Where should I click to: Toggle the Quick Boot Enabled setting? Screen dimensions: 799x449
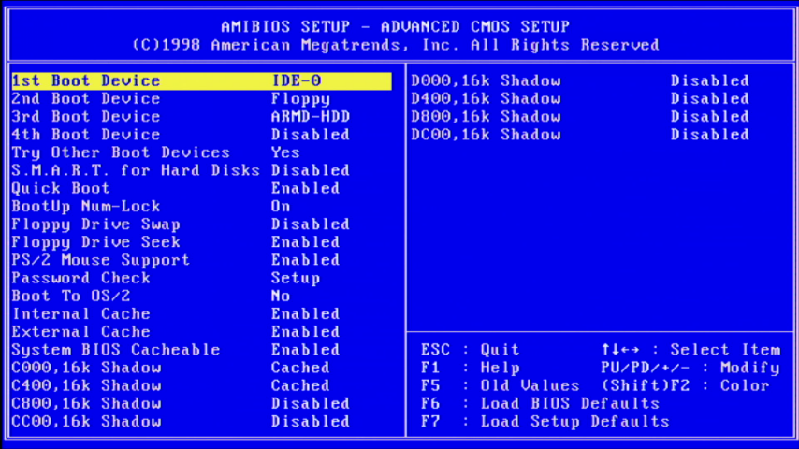305,188
